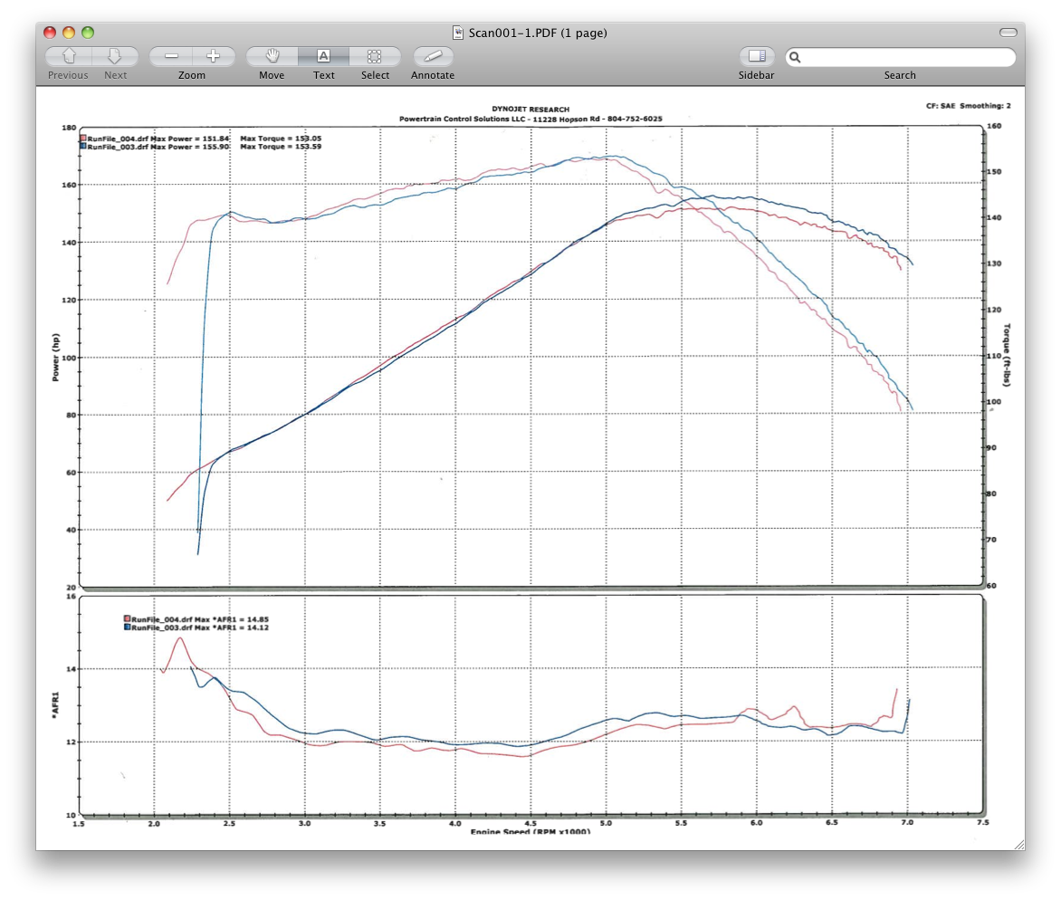
Task: Click inside the Search field
Action: (901, 57)
